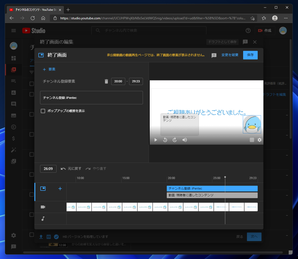298x259 pixels.
Task: Open the YouTube Studio hamburger menu
Action: coord(13,31)
